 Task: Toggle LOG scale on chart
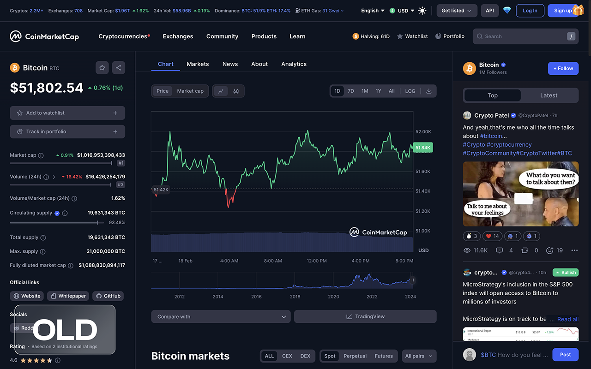[410, 91]
